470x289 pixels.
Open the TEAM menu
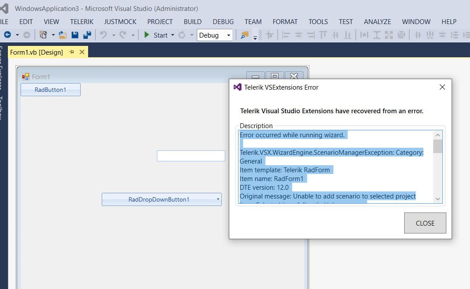point(253,22)
